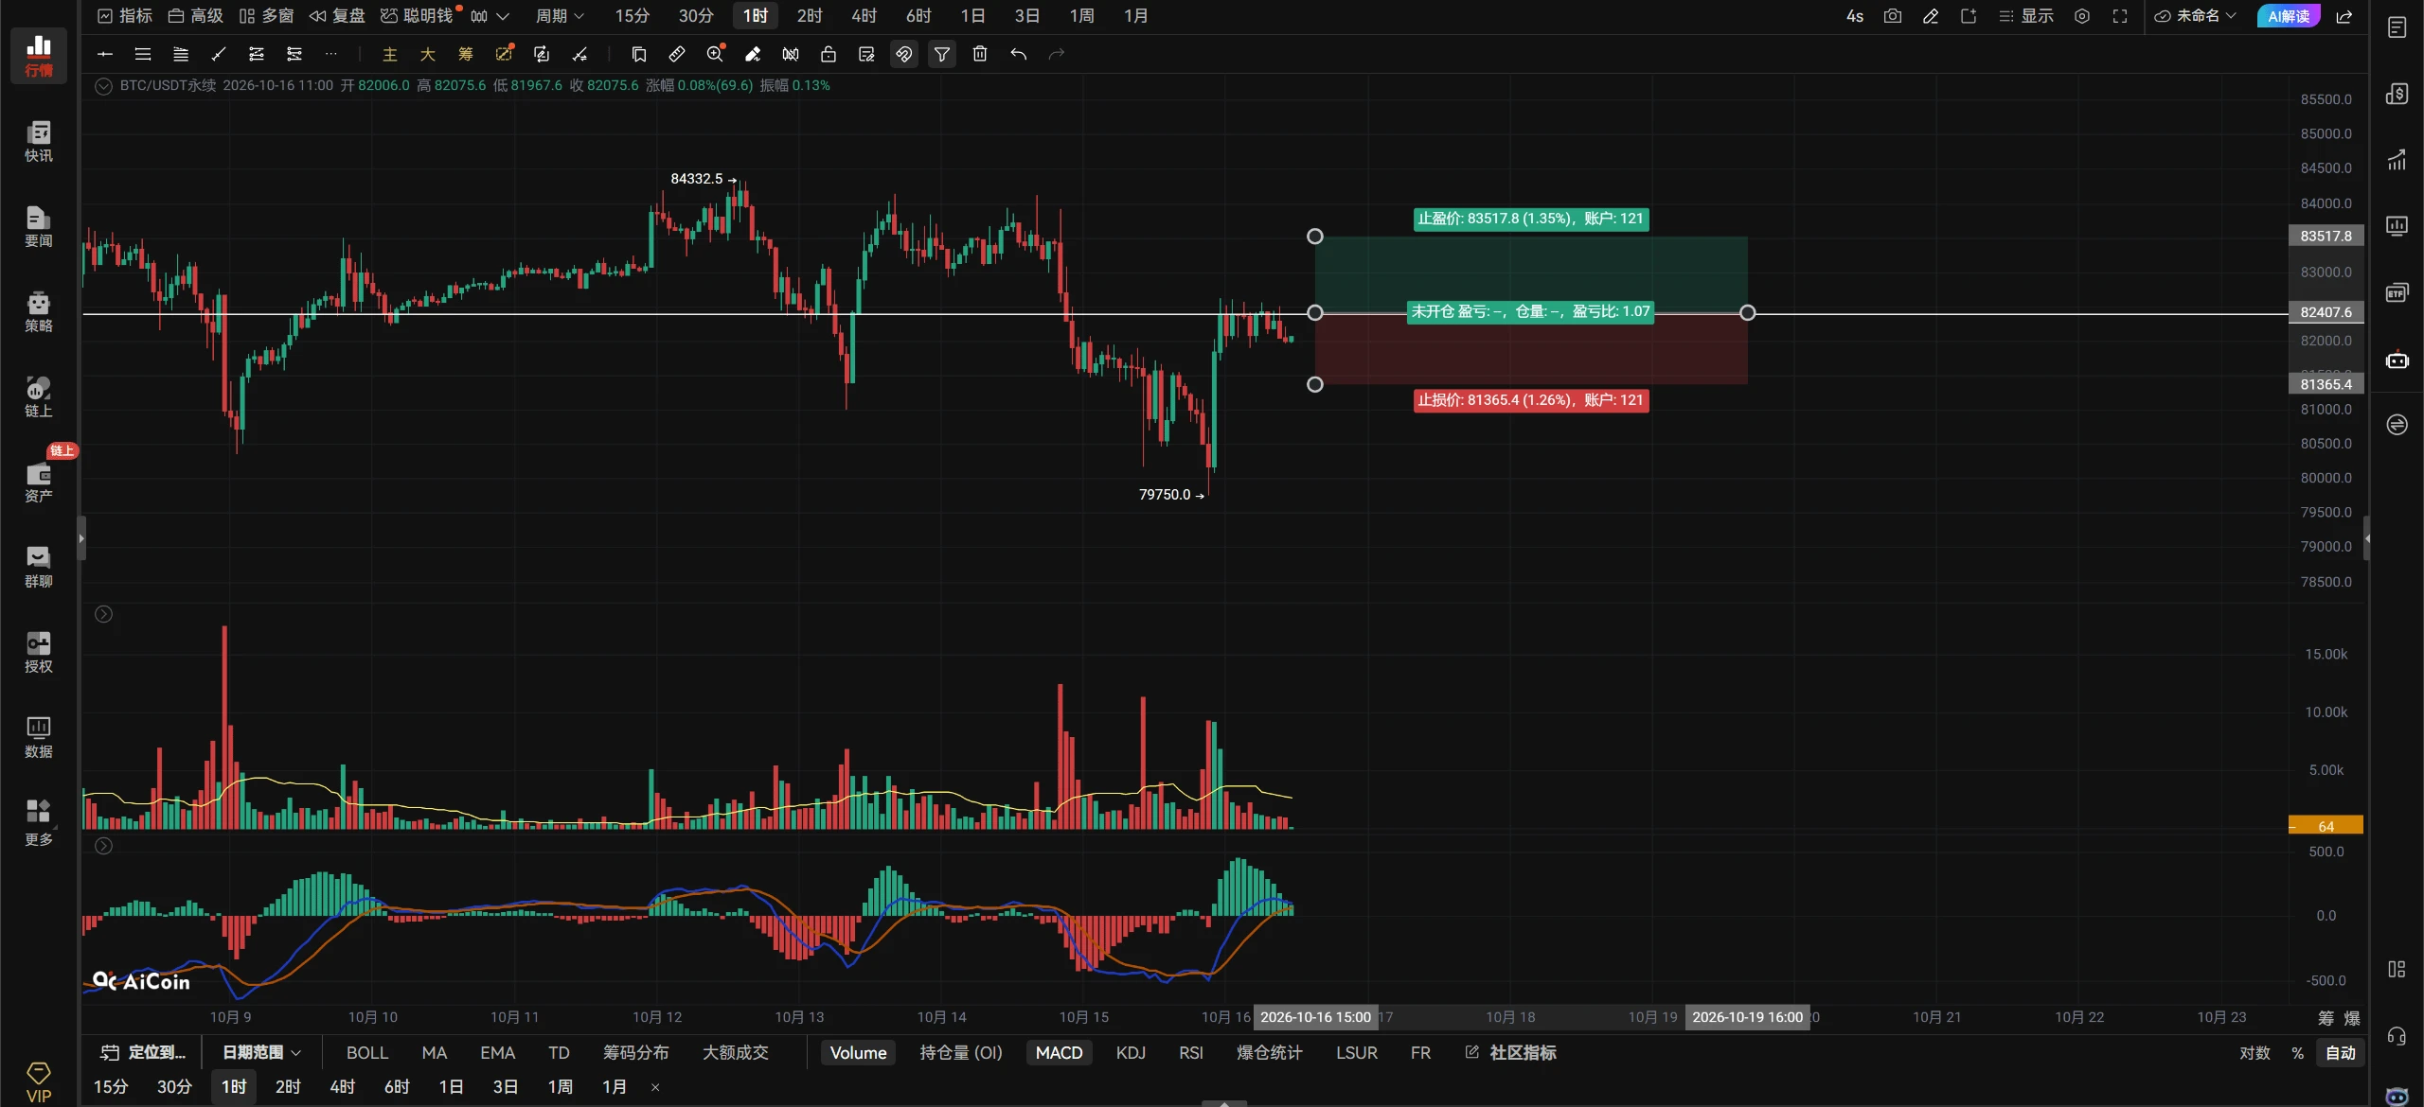The height and width of the screenshot is (1107, 2424).
Task: Expand the 日期范围 date range dropdown
Action: 261,1053
